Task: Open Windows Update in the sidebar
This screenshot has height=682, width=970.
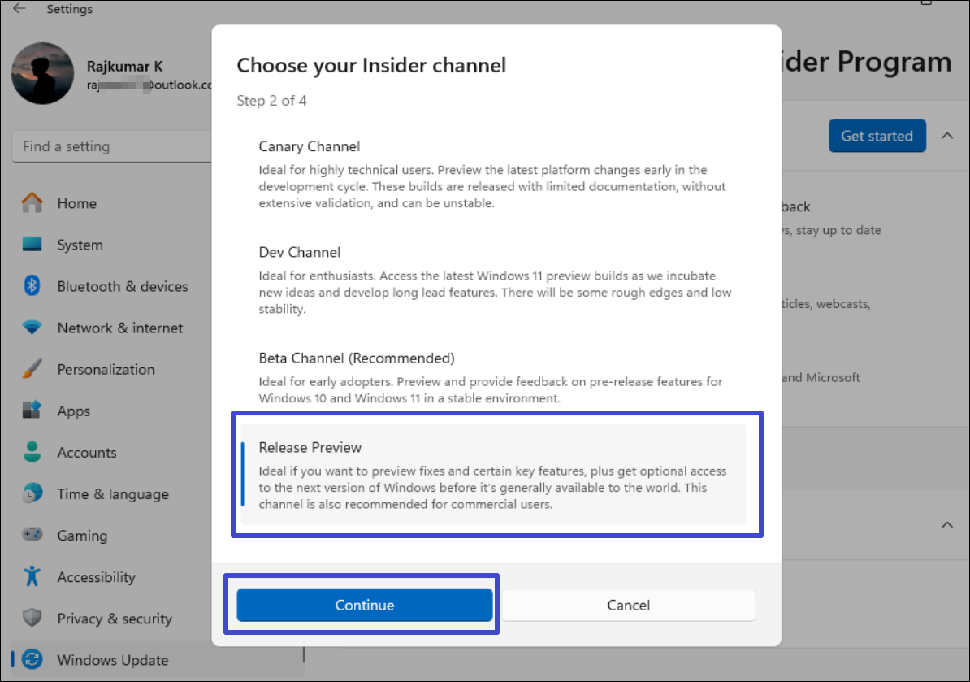Action: [112, 660]
